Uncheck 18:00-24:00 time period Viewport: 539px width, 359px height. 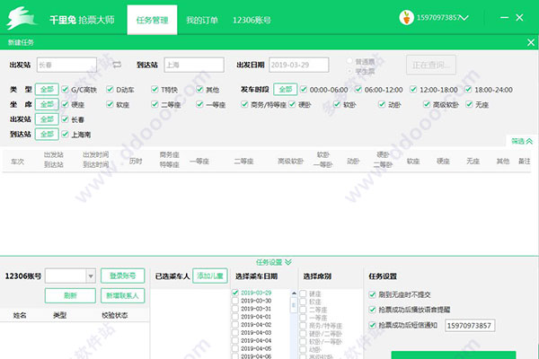(x=468, y=90)
